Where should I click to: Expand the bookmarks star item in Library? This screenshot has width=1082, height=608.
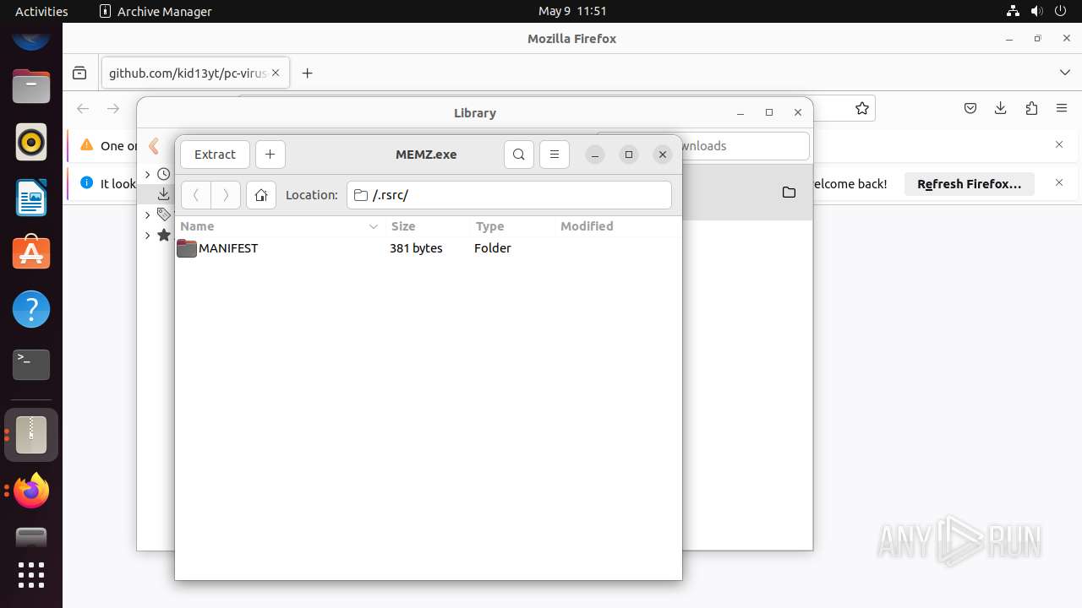point(147,235)
